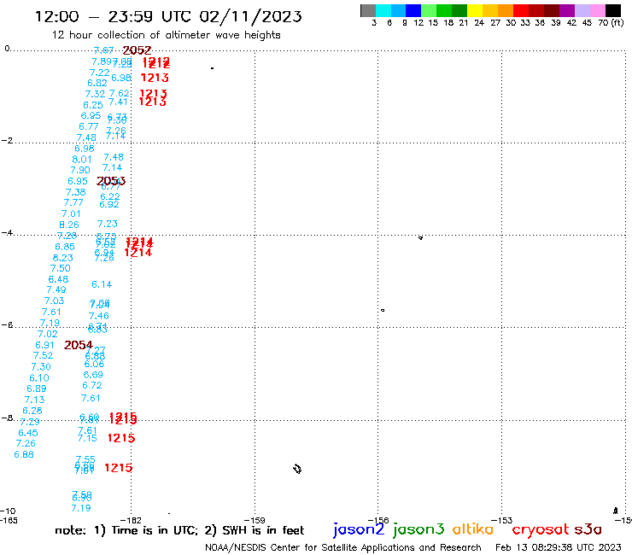This screenshot has width=632, height=555.
Task: Click the wave height value '6.82'
Action: point(97,83)
